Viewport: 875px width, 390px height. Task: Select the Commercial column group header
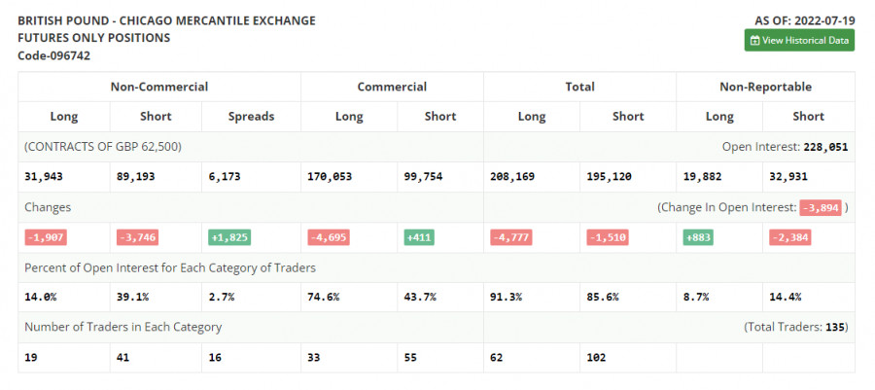click(392, 87)
